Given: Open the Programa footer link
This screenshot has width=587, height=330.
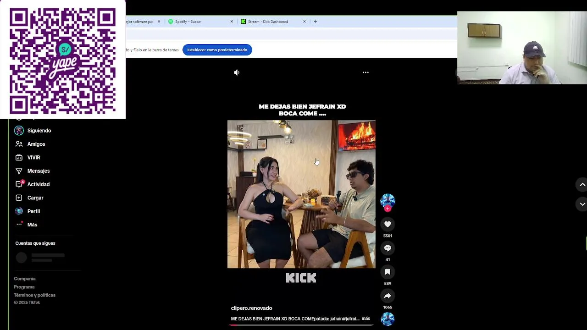Looking at the screenshot, I should 24,287.
